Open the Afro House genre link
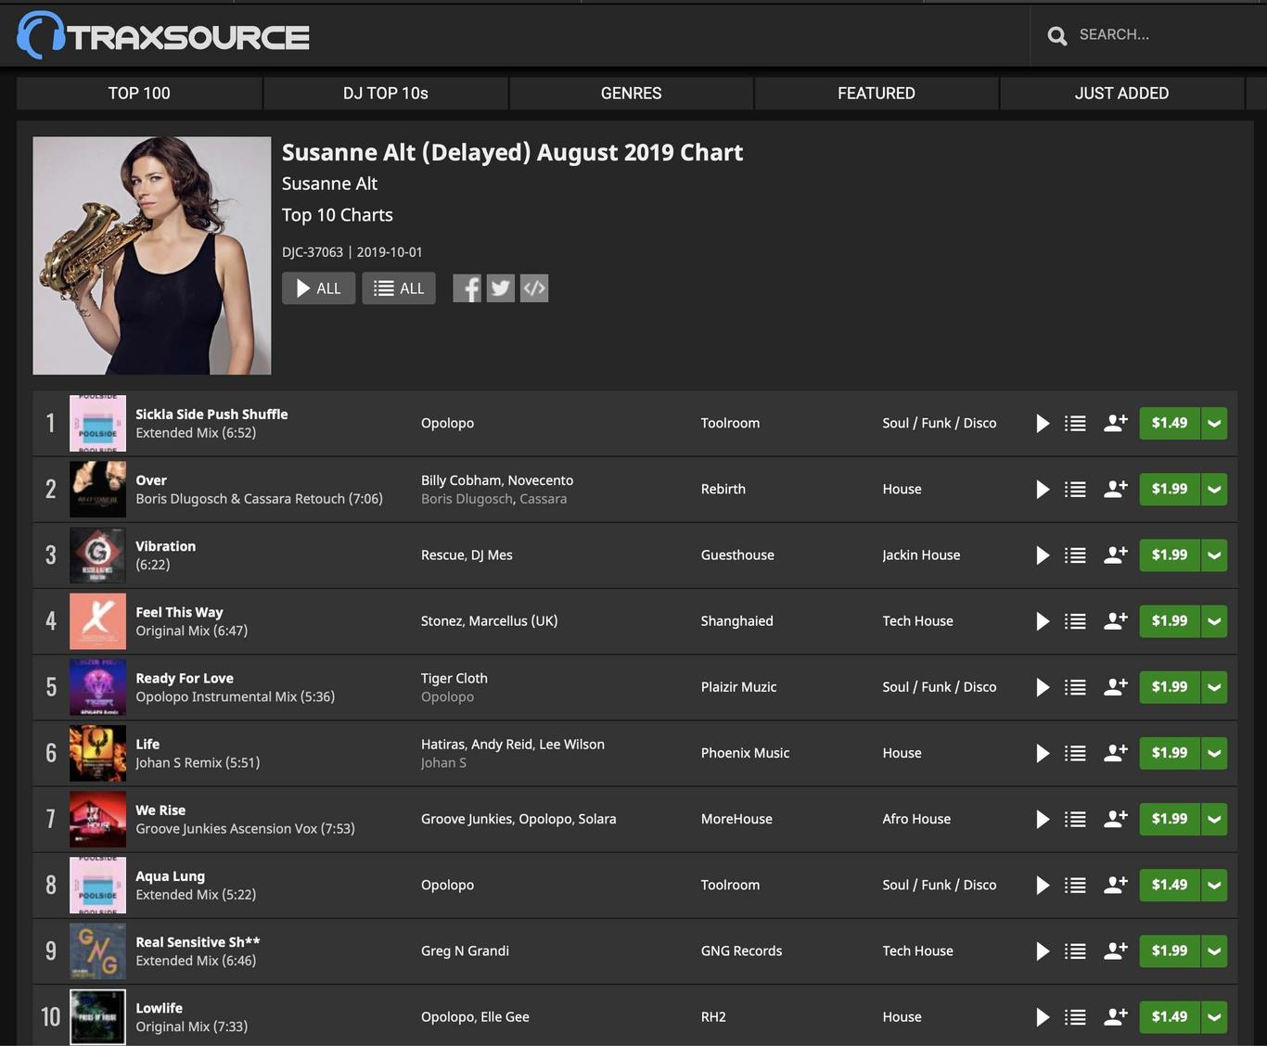The image size is (1267, 1046). 916,819
